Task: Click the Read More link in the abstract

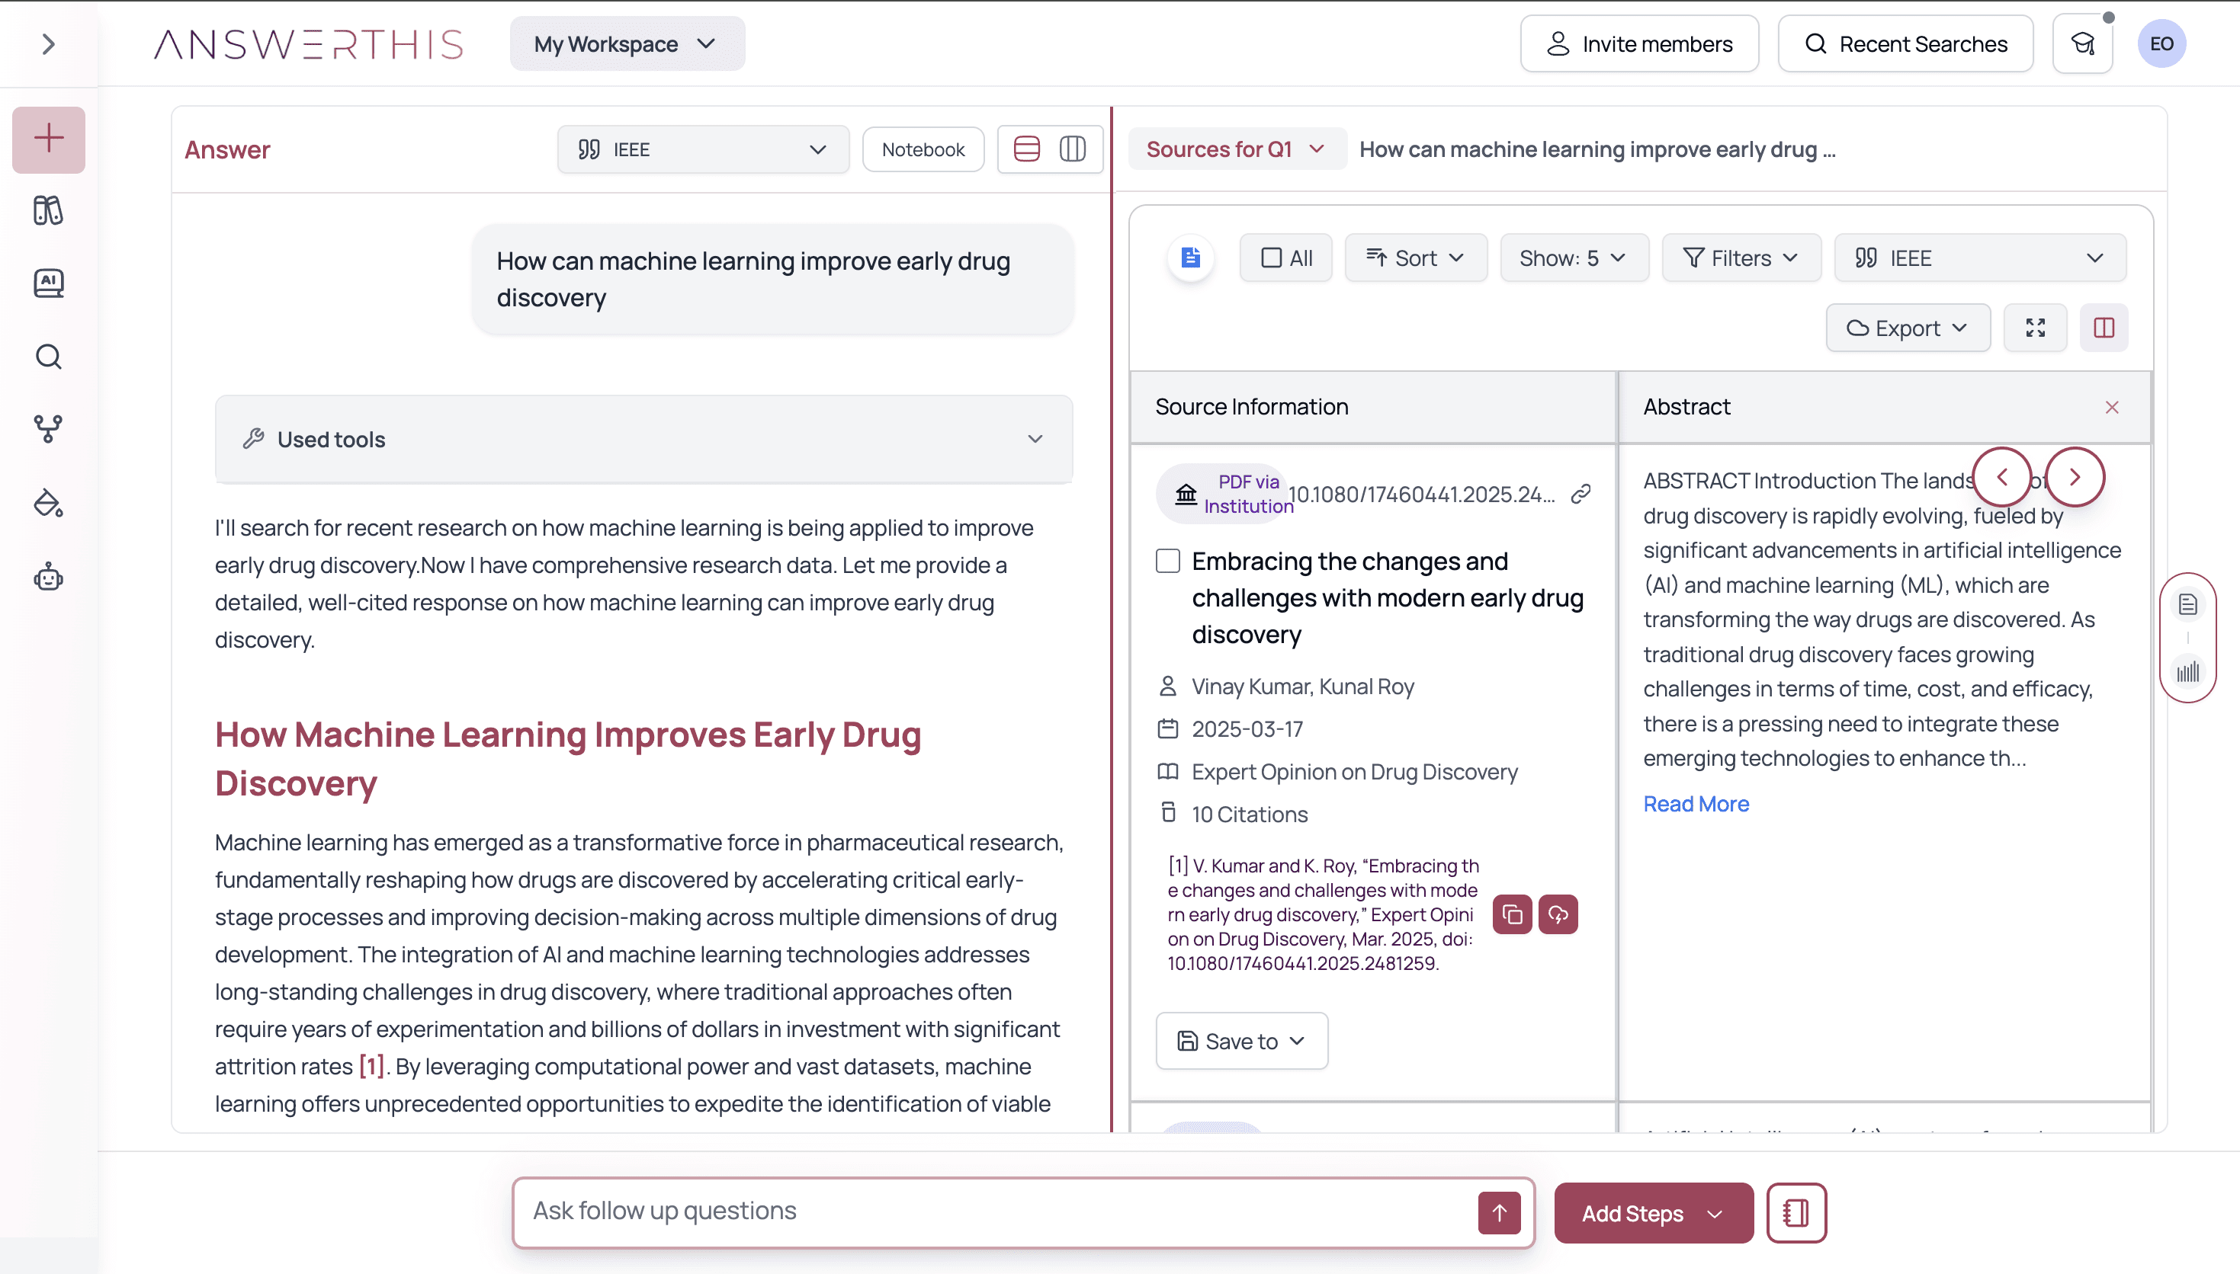Action: (1696, 804)
